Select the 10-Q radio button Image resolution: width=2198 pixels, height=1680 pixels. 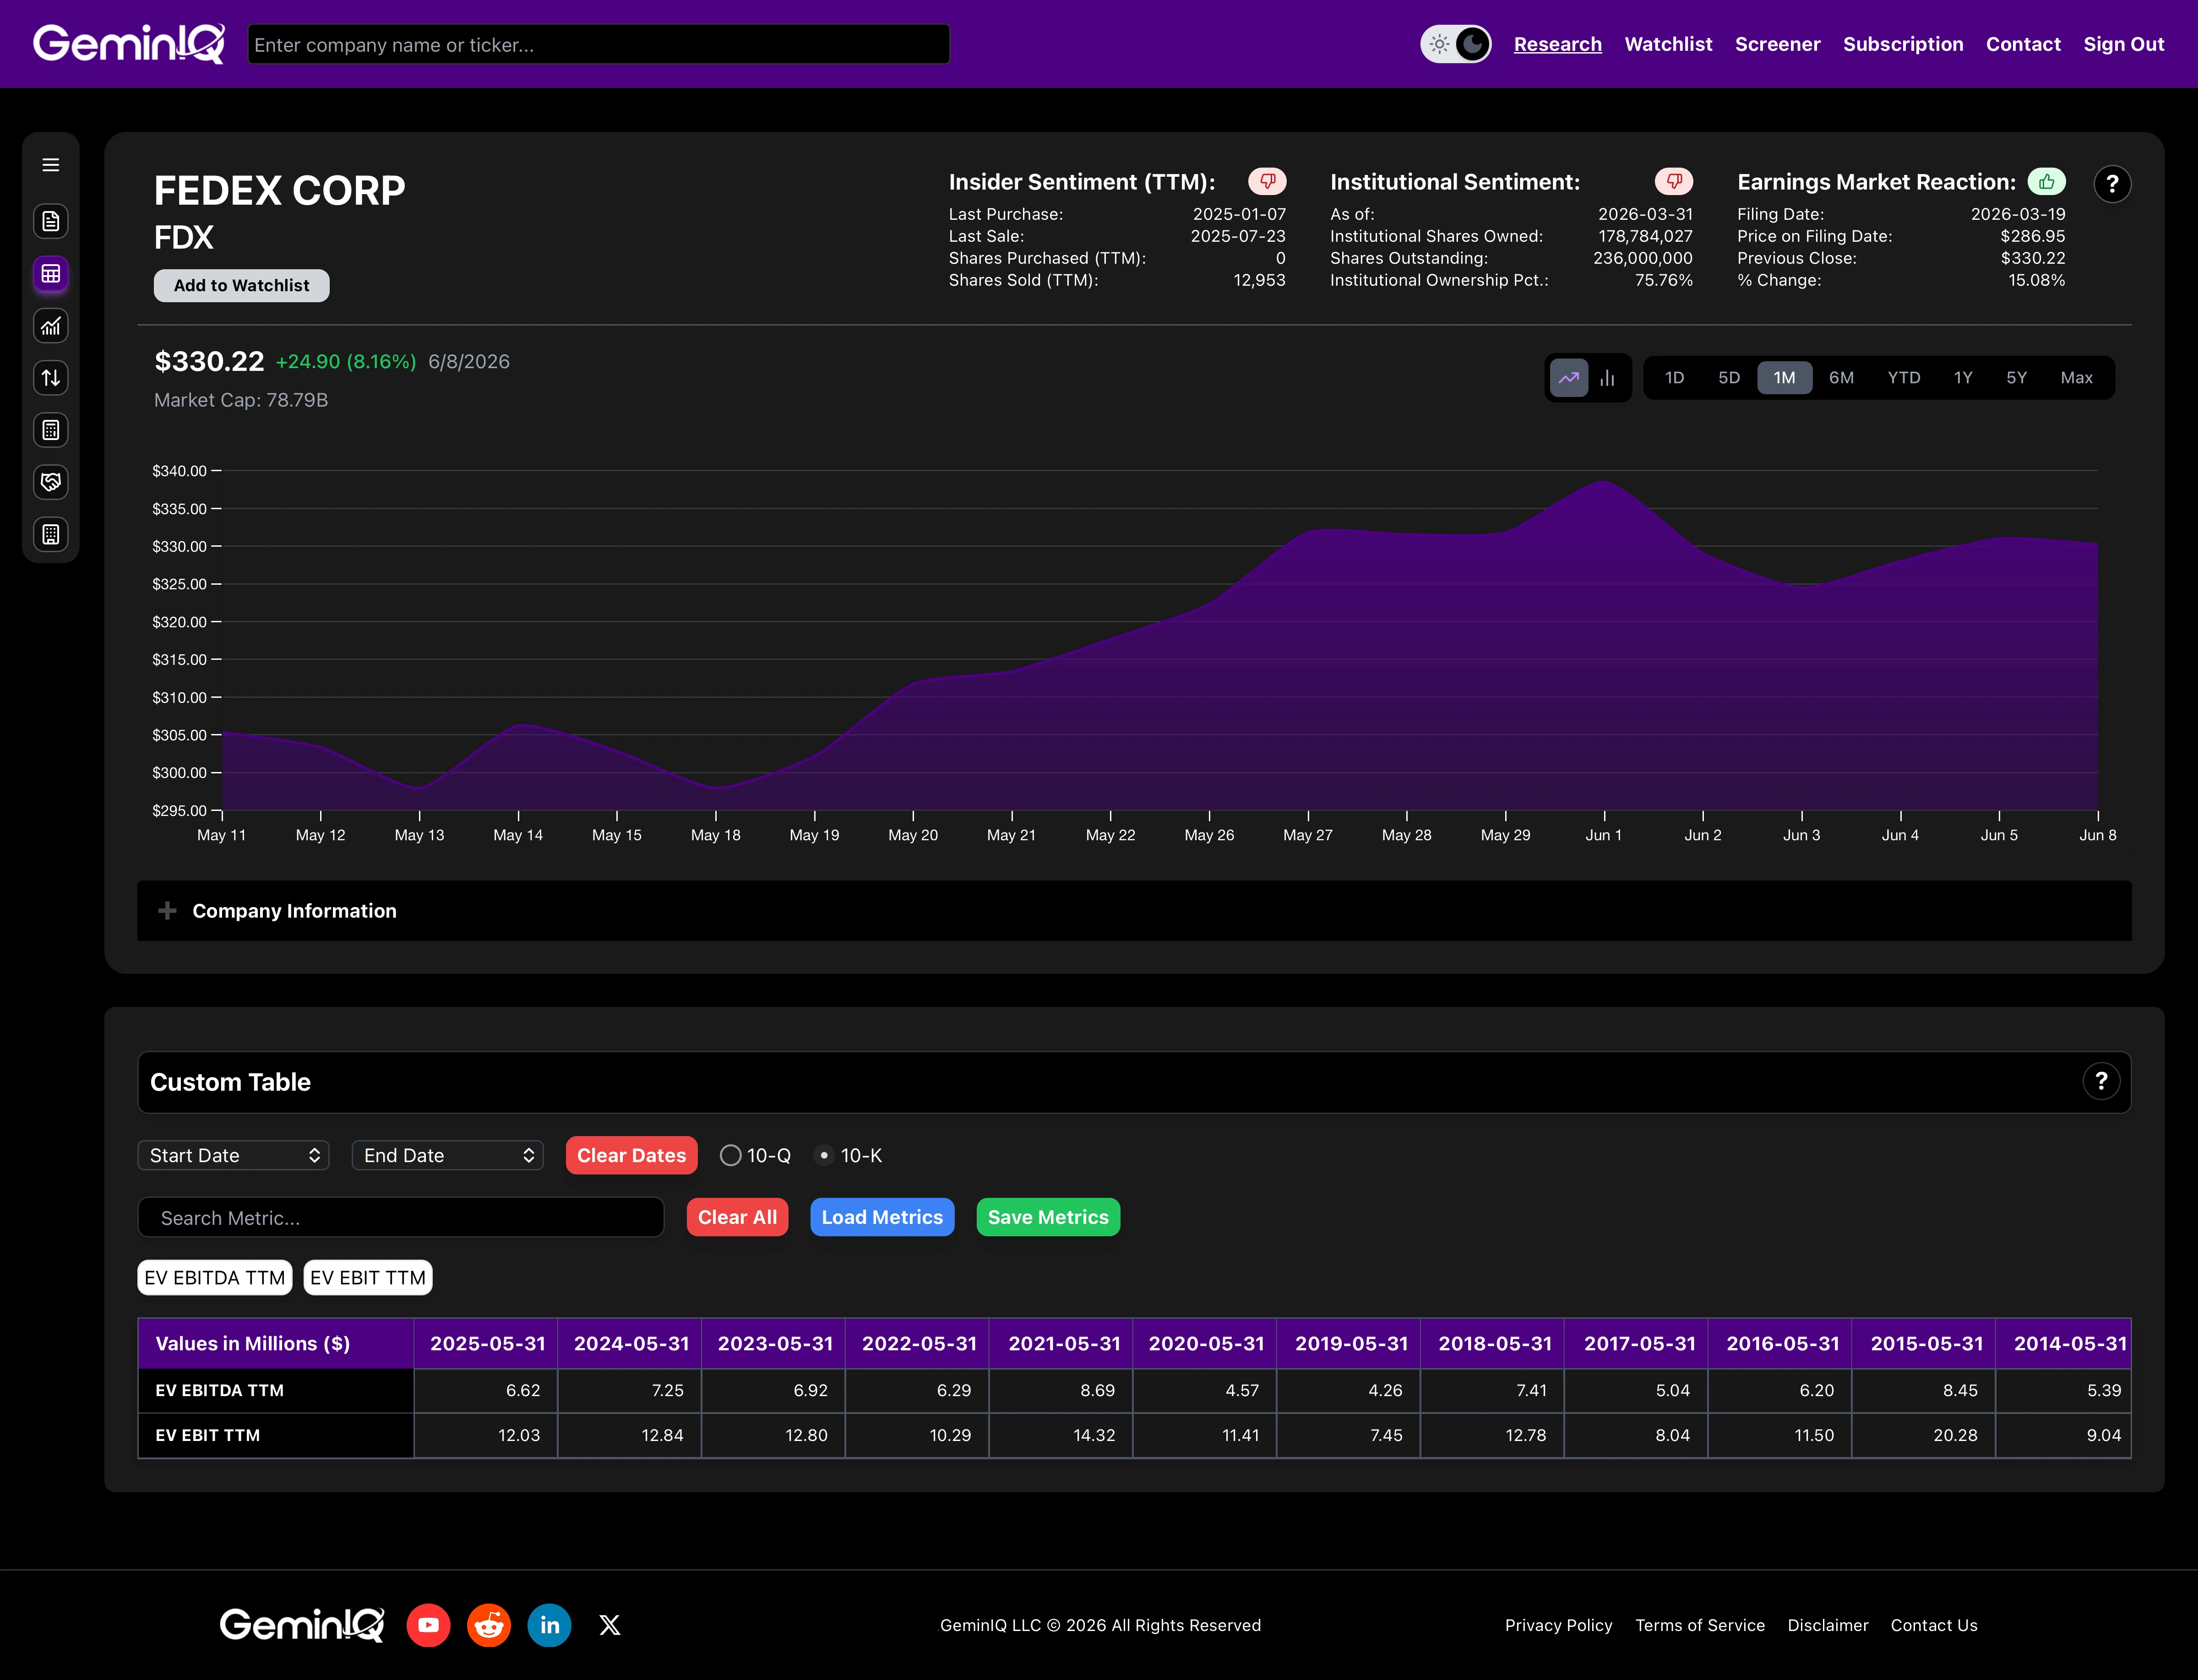click(x=730, y=1155)
